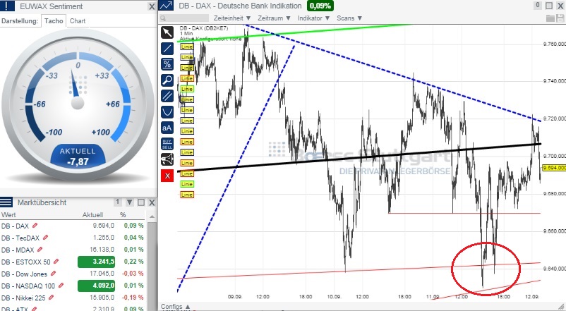
Task: Click the pencil icon beside DB - ESTOXX 50
Action: (x=56, y=262)
